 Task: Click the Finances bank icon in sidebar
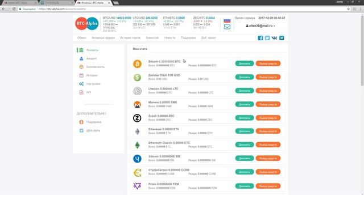coord(81,50)
